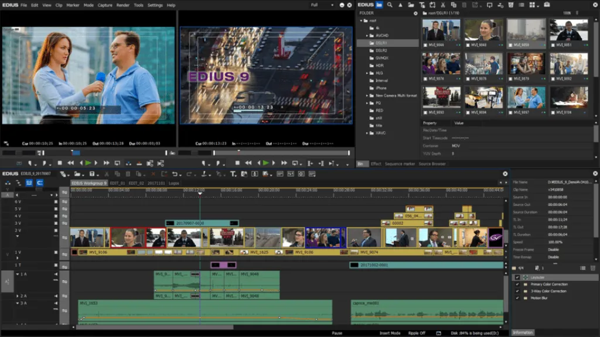Select the HDR folder in bin tree
The height and width of the screenshot is (337, 600).
380,66
